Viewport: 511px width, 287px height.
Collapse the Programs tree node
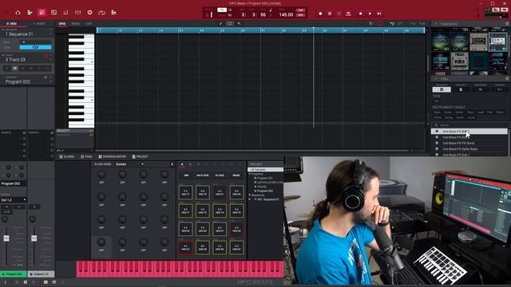250,174
